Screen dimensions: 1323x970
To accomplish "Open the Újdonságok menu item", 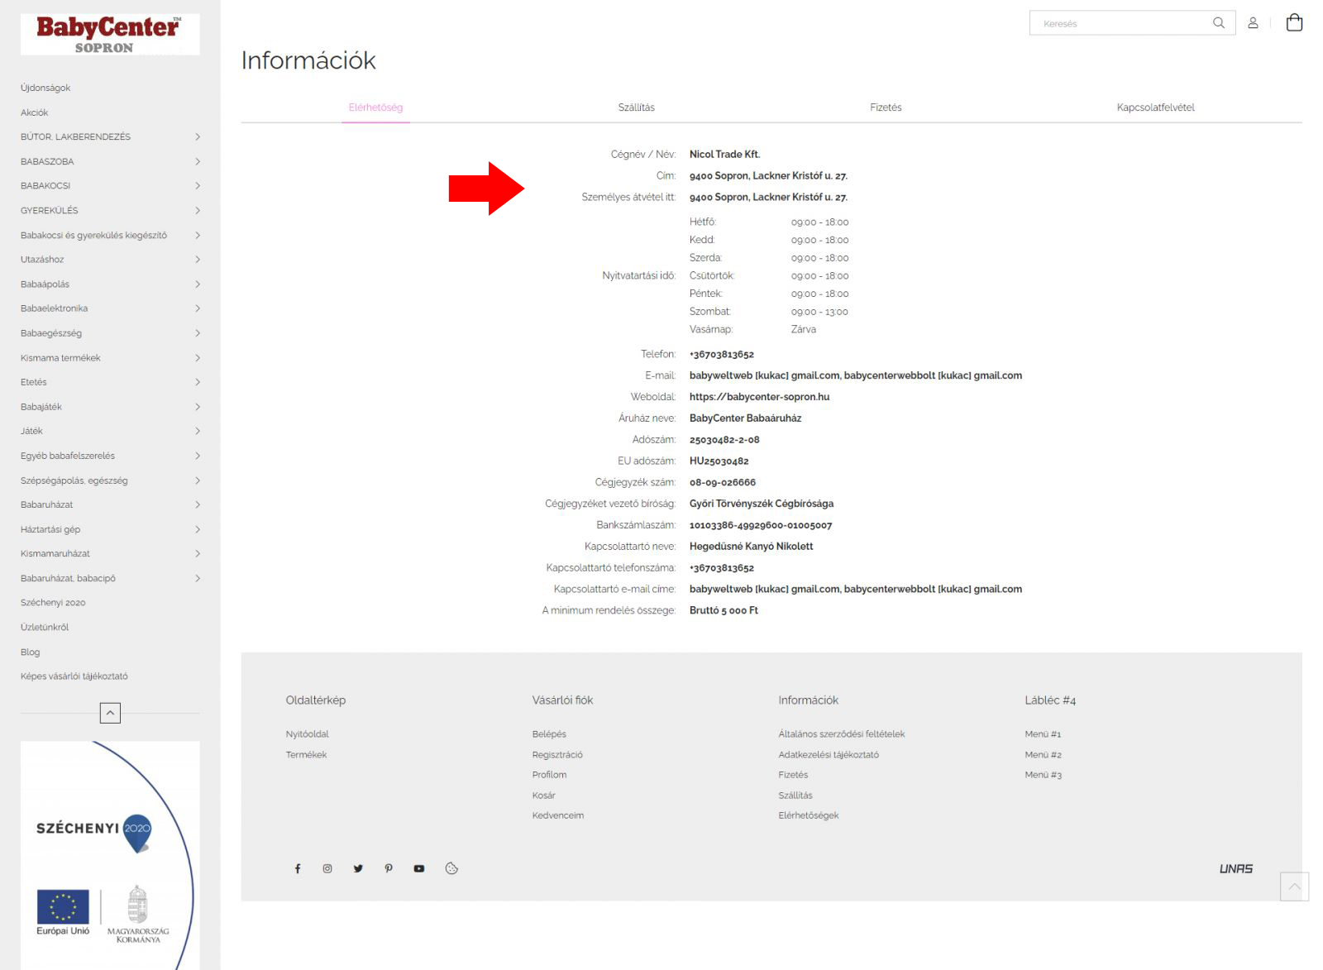I will click(x=45, y=88).
